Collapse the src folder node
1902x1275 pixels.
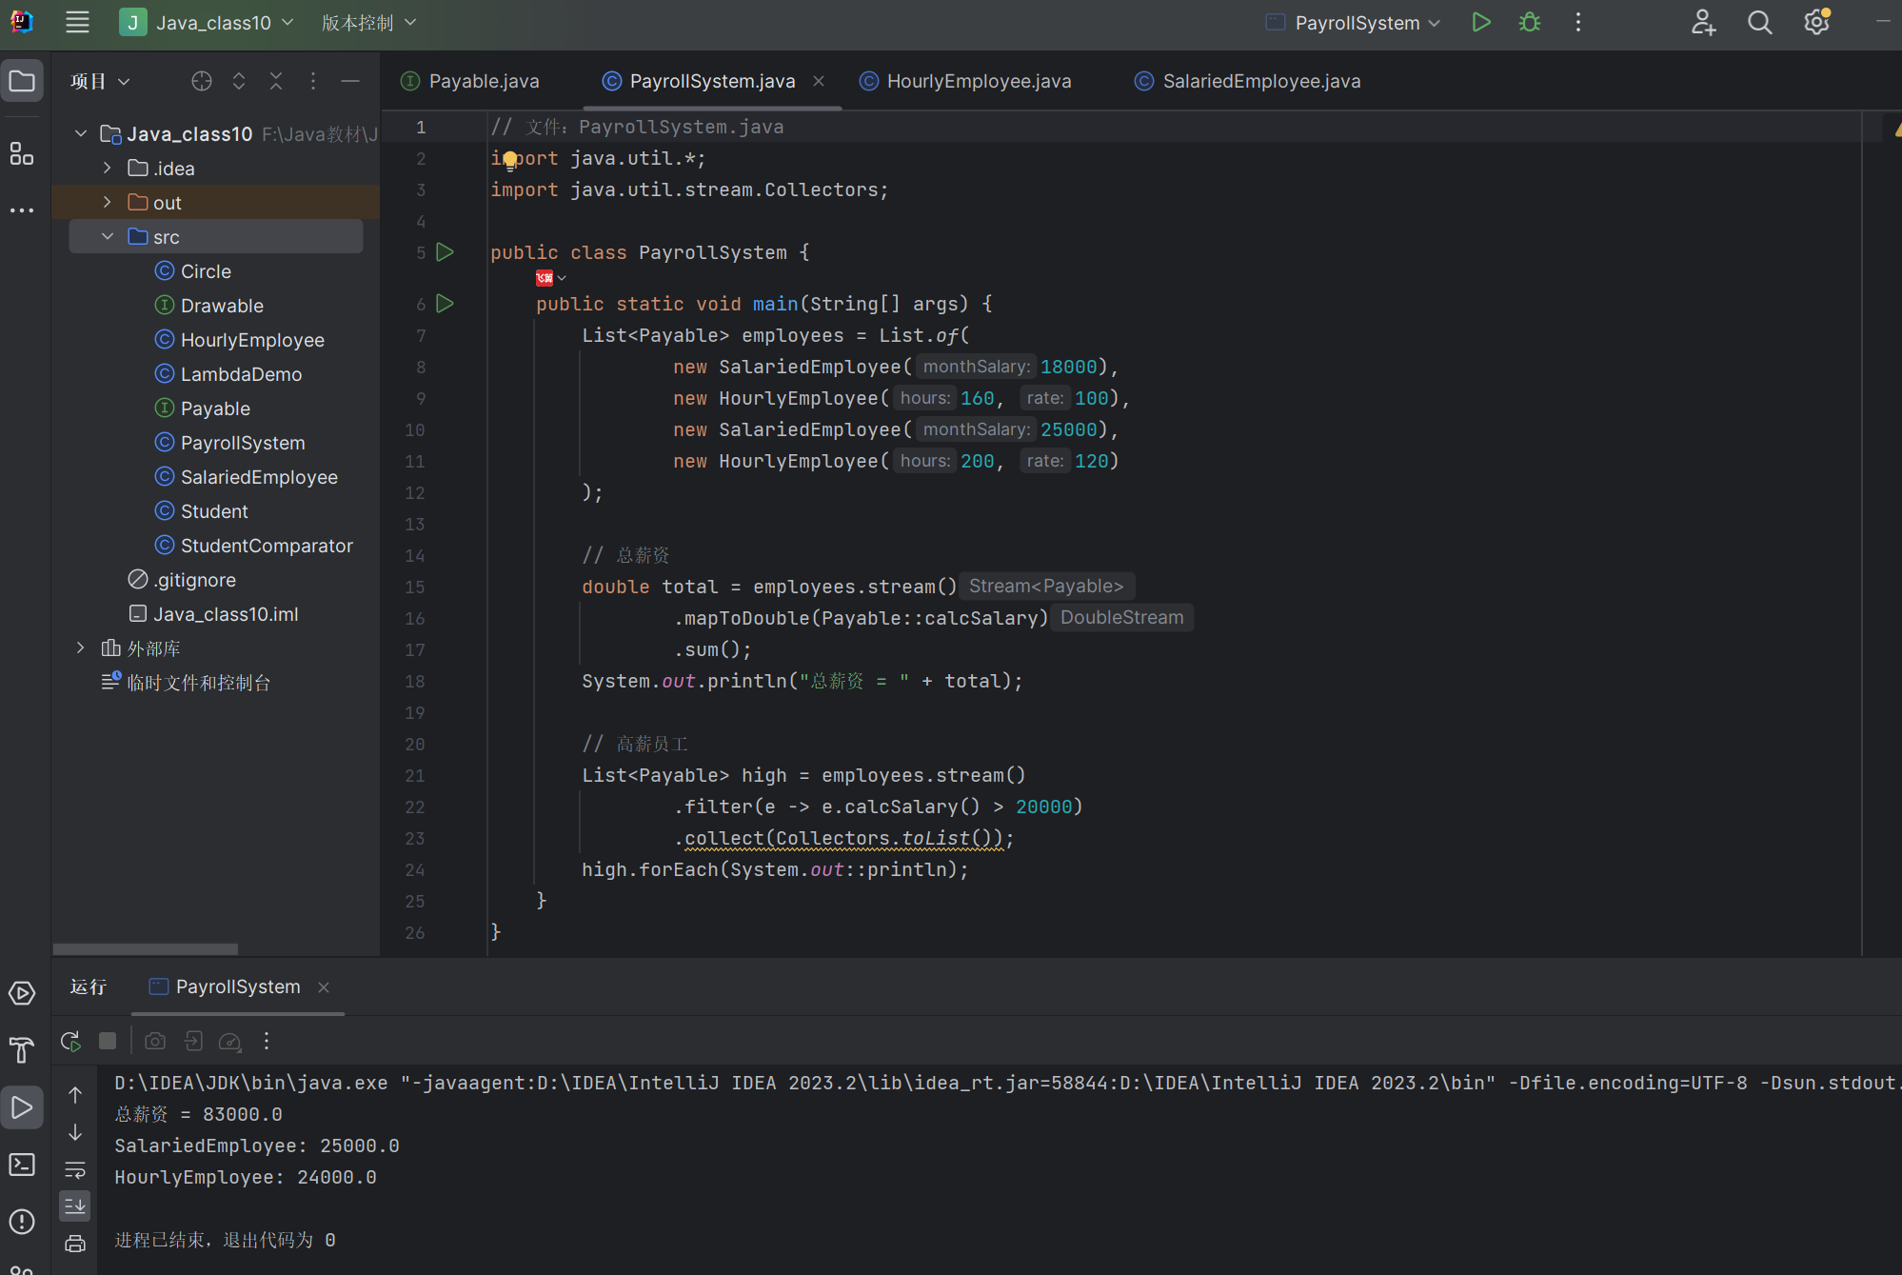tap(108, 237)
